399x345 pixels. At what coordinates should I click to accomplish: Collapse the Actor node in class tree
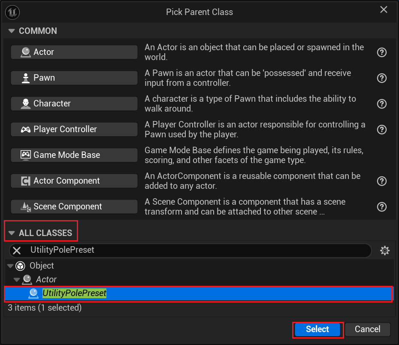tap(17, 280)
